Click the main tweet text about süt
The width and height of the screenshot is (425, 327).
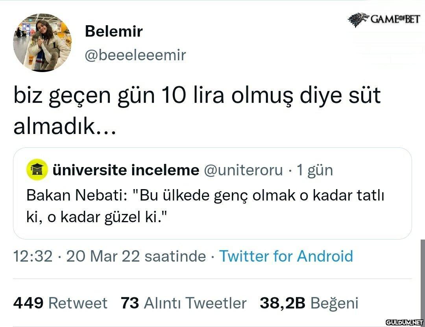(x=197, y=111)
